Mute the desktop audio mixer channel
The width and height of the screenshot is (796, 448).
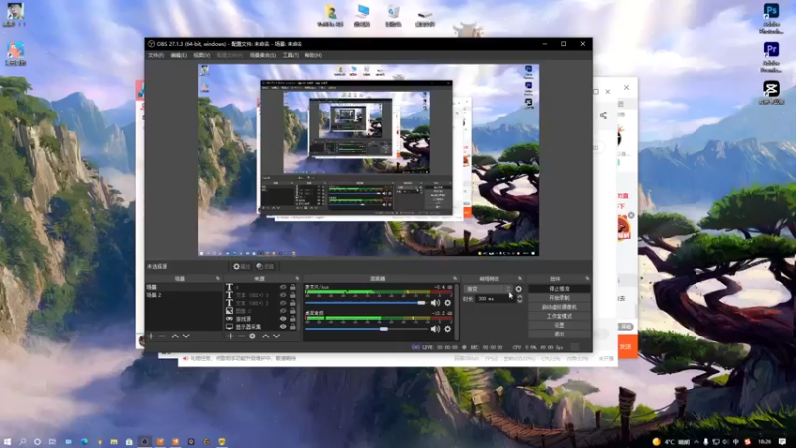point(435,329)
